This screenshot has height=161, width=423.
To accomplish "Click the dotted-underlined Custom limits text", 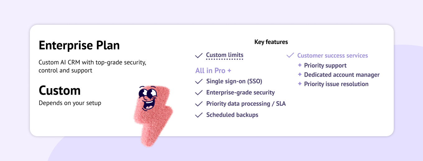I will 225,55.
